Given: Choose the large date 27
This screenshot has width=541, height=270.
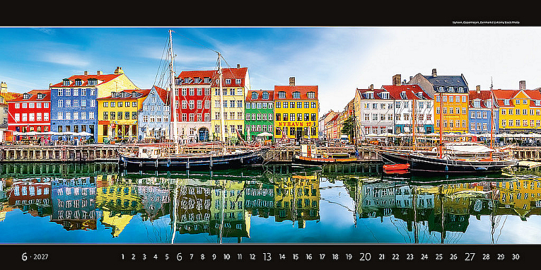Looking at the screenshot, I should click(469, 257).
